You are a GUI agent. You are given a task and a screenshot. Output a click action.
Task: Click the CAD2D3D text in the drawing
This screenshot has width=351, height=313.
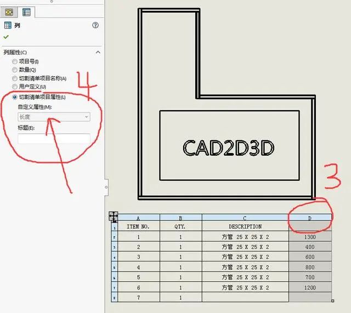click(229, 147)
